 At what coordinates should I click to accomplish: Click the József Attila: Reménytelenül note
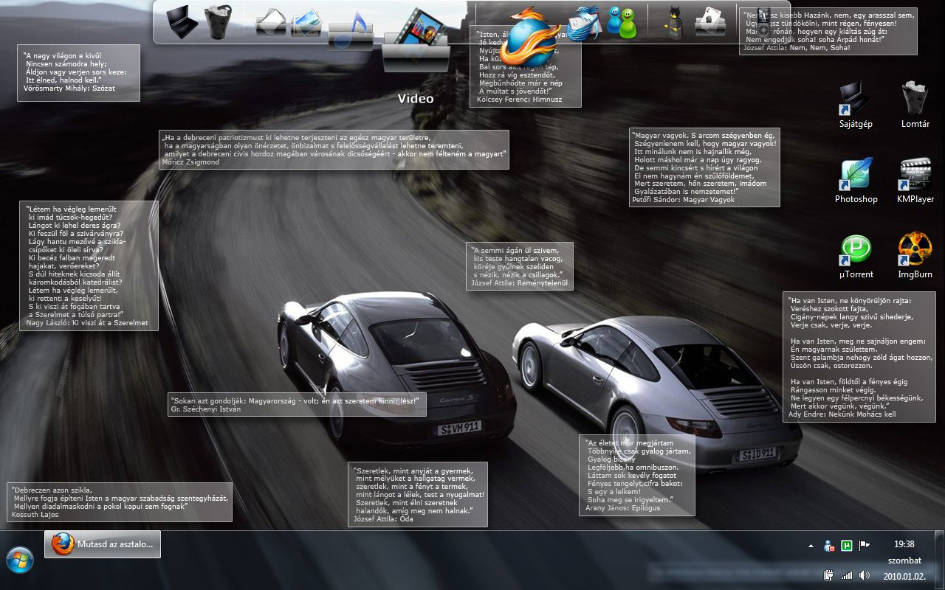(x=520, y=265)
